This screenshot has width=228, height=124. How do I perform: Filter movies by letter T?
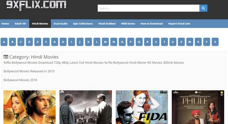[164, 42]
